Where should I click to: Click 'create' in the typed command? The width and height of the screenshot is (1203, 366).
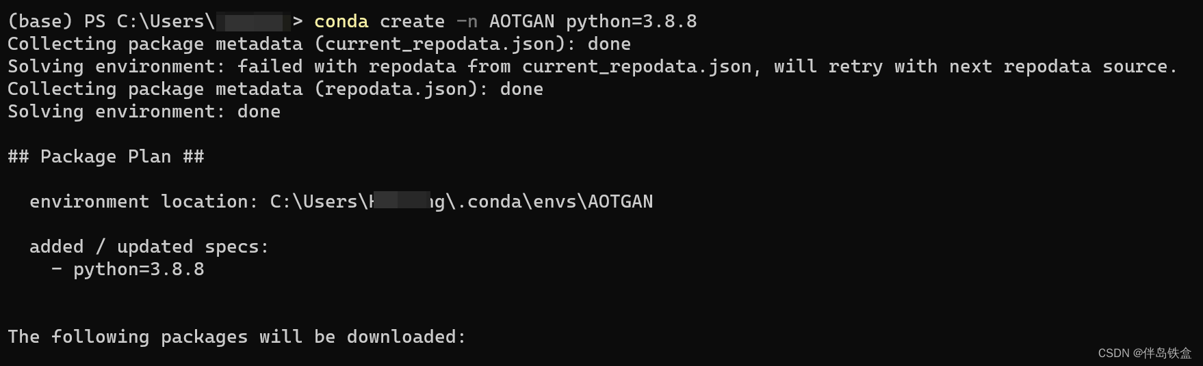[412, 22]
